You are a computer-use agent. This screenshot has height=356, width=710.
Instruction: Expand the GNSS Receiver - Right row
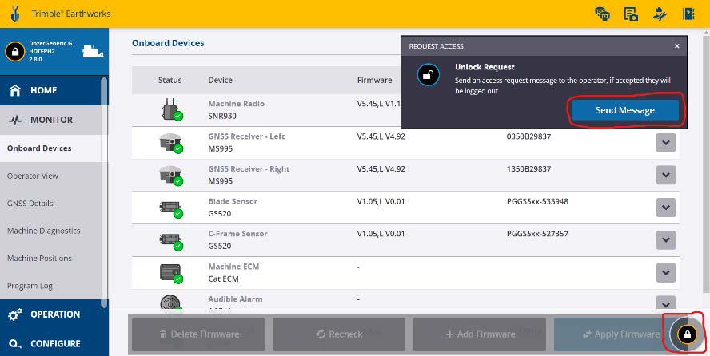pos(665,176)
